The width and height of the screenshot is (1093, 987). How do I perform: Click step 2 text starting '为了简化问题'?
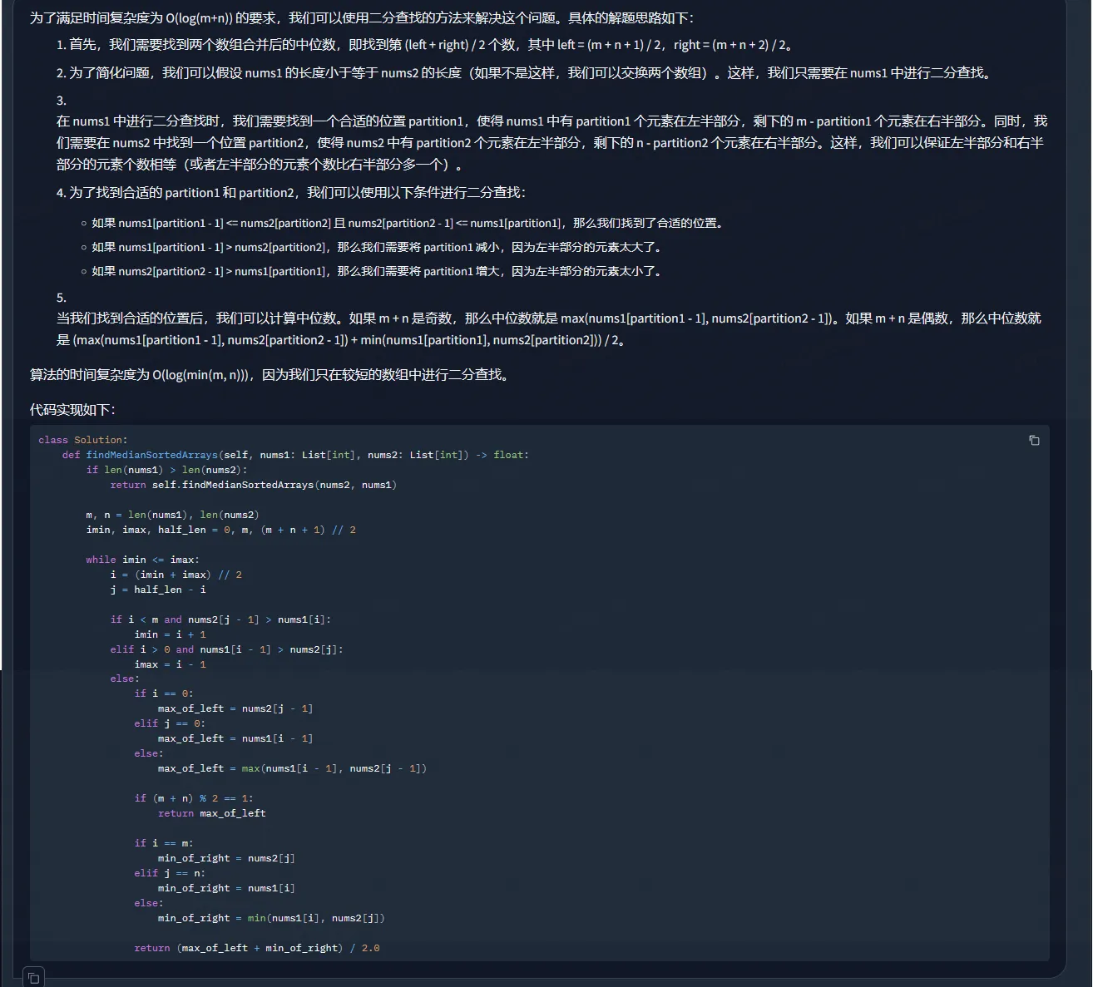pyautogui.click(x=532, y=73)
